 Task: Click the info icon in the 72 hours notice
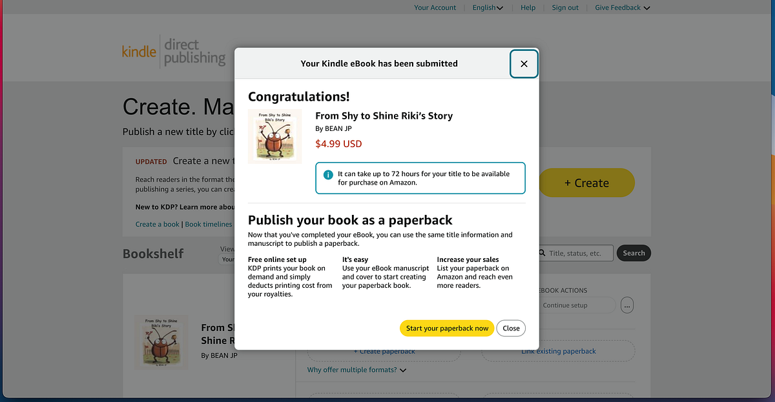click(x=328, y=175)
